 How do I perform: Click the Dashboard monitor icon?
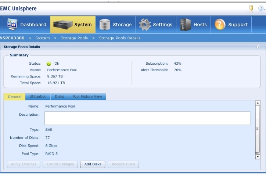pyautogui.click(x=12, y=25)
